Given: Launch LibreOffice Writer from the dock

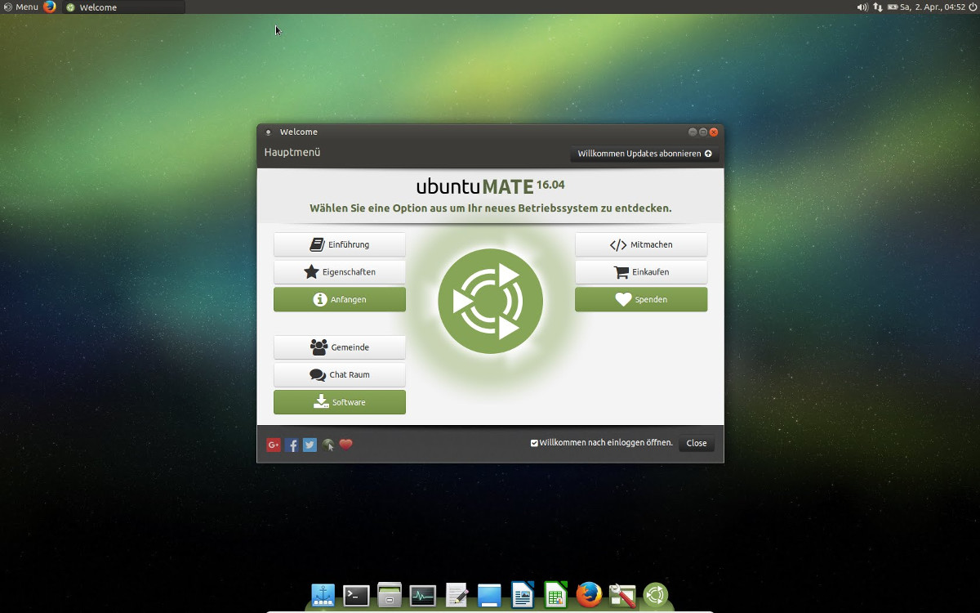Looking at the screenshot, I should 523,596.
